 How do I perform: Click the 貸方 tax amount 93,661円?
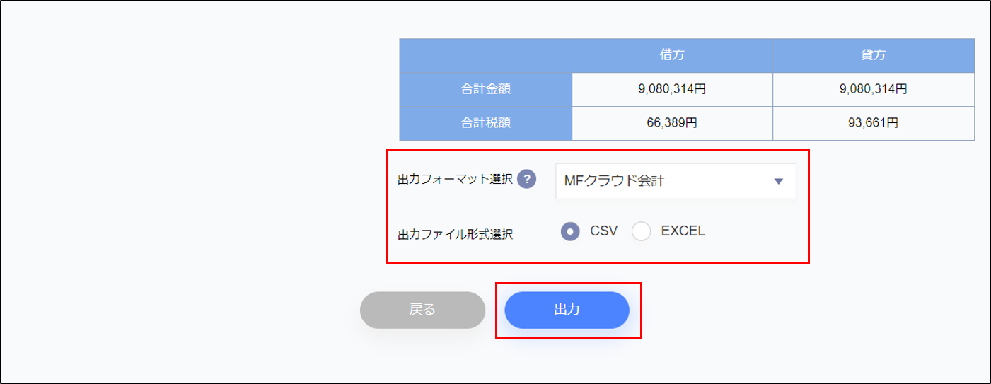pyautogui.click(x=874, y=123)
